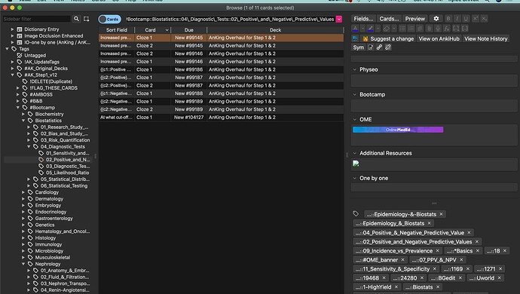Viewport: 520px width, 294px height.
Task: Apply underline formatting in editor toolbar
Action: (466, 19)
